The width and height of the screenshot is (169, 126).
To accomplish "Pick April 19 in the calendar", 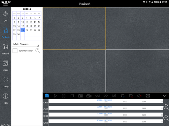I will (31, 26).
